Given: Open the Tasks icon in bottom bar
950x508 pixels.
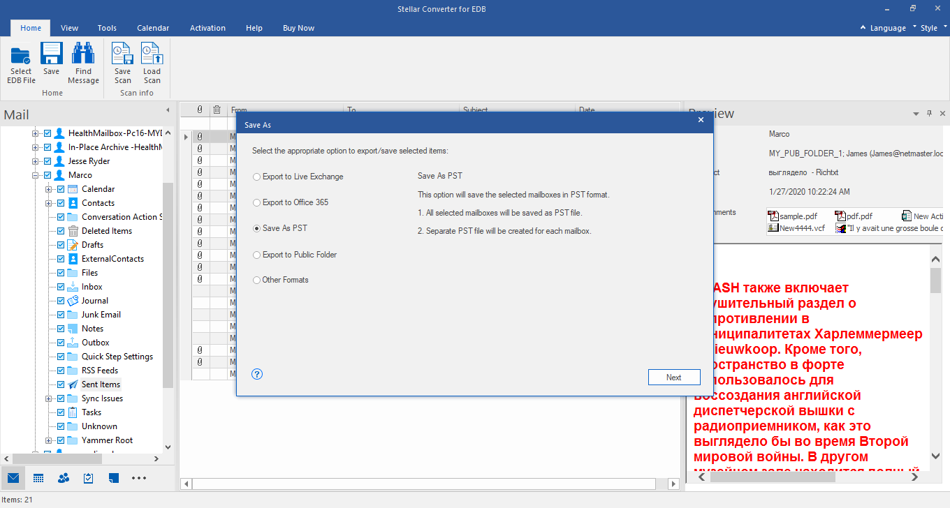Looking at the screenshot, I should click(89, 478).
